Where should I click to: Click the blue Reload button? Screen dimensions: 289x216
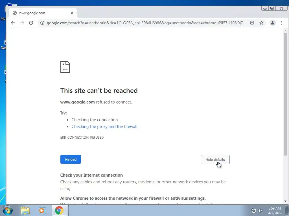point(71,159)
